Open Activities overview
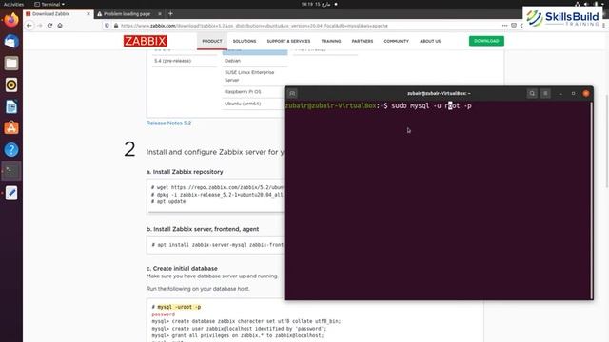609x342 pixels. pos(13,4)
